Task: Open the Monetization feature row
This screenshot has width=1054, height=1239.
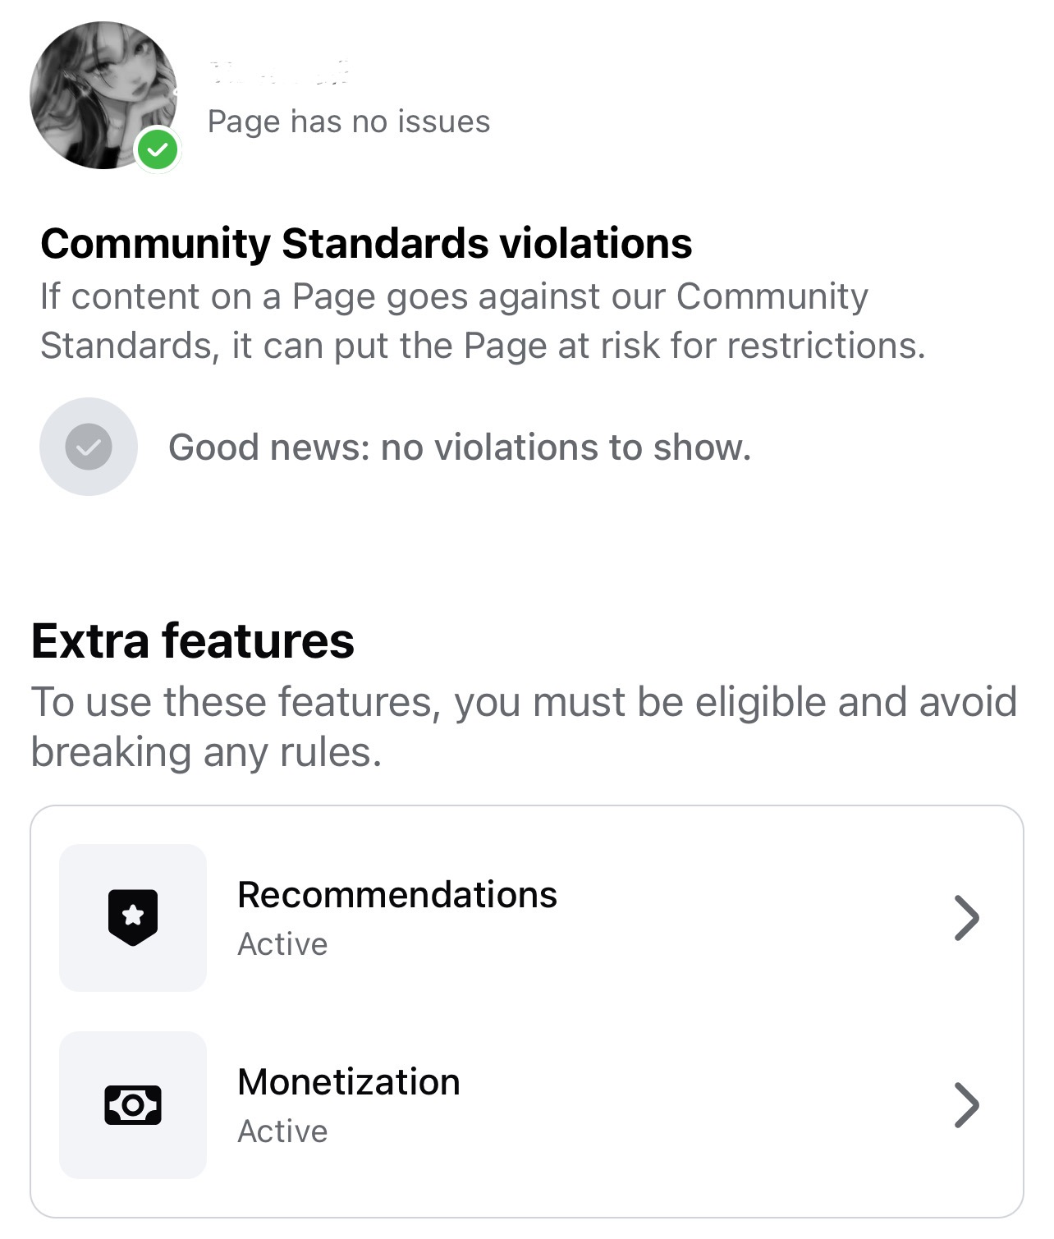Action: click(527, 1105)
